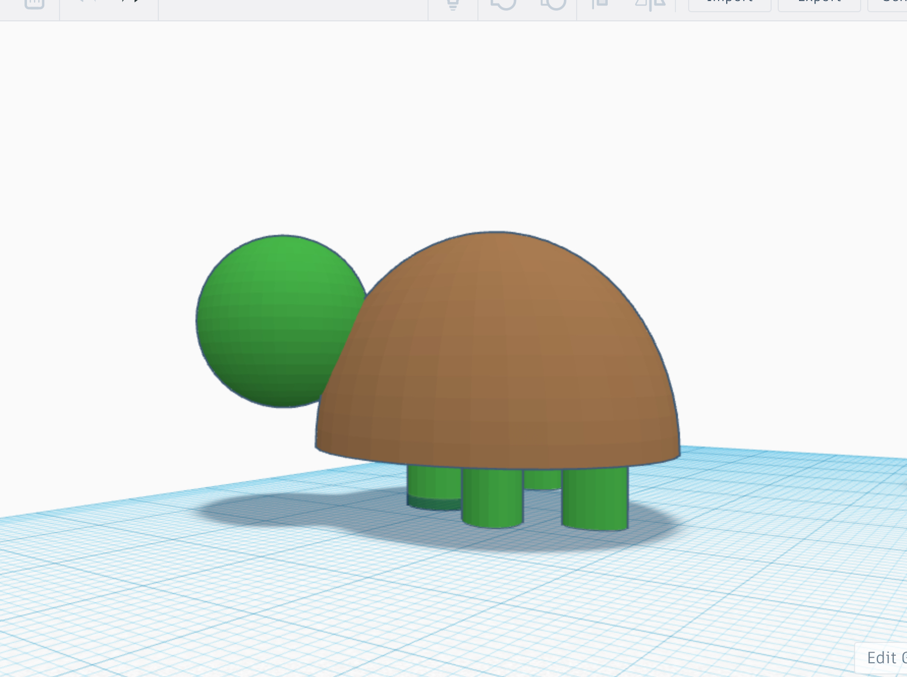
Task: Click the Group shapes icon
Action: [503, 5]
